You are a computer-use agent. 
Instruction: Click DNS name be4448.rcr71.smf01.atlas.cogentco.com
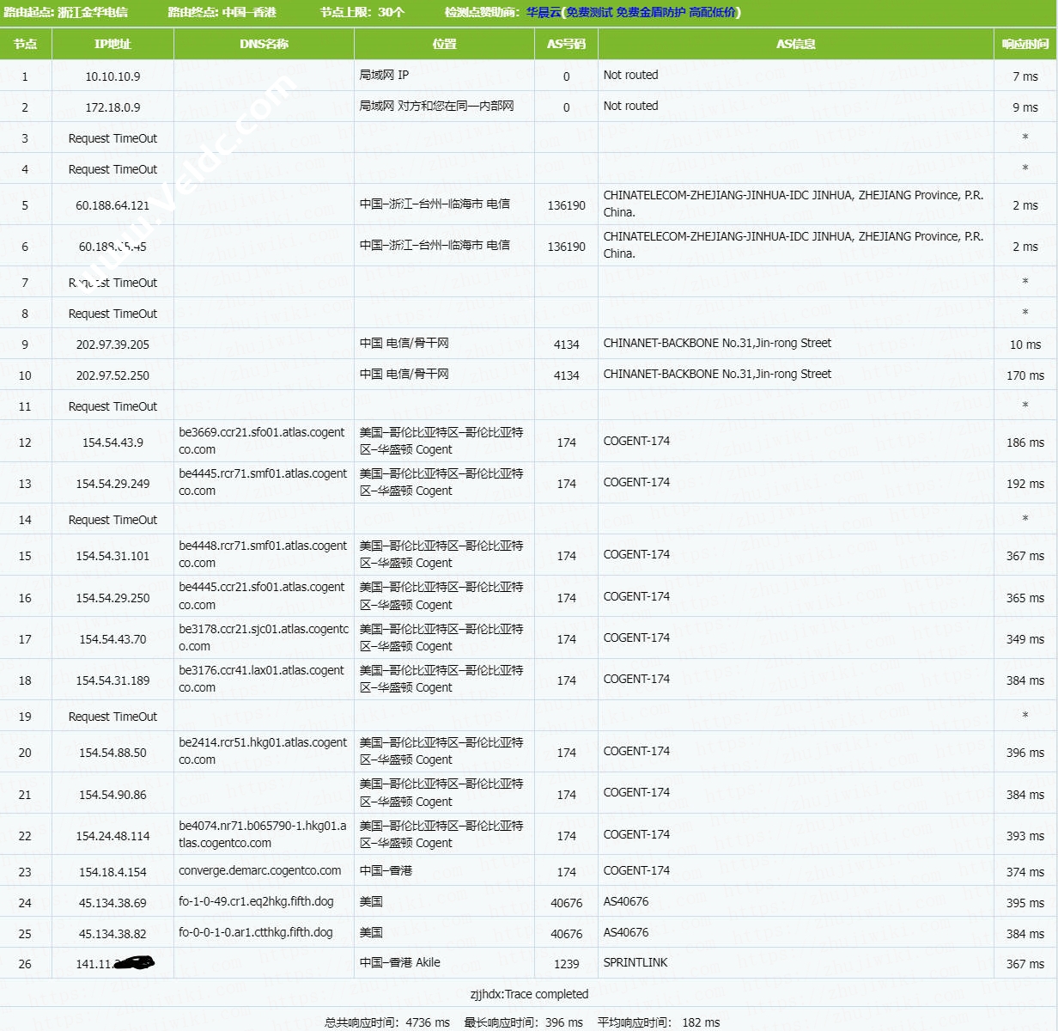tap(263, 554)
